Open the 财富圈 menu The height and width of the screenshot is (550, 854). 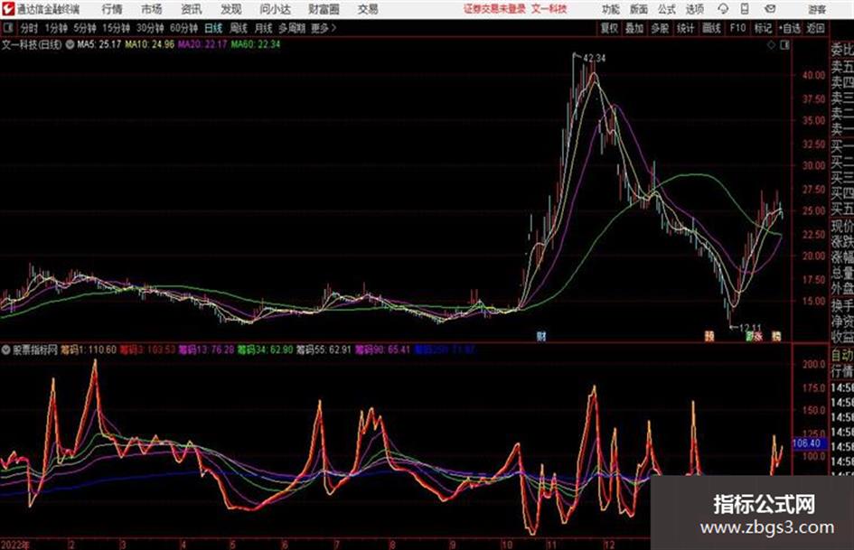[x=324, y=9]
